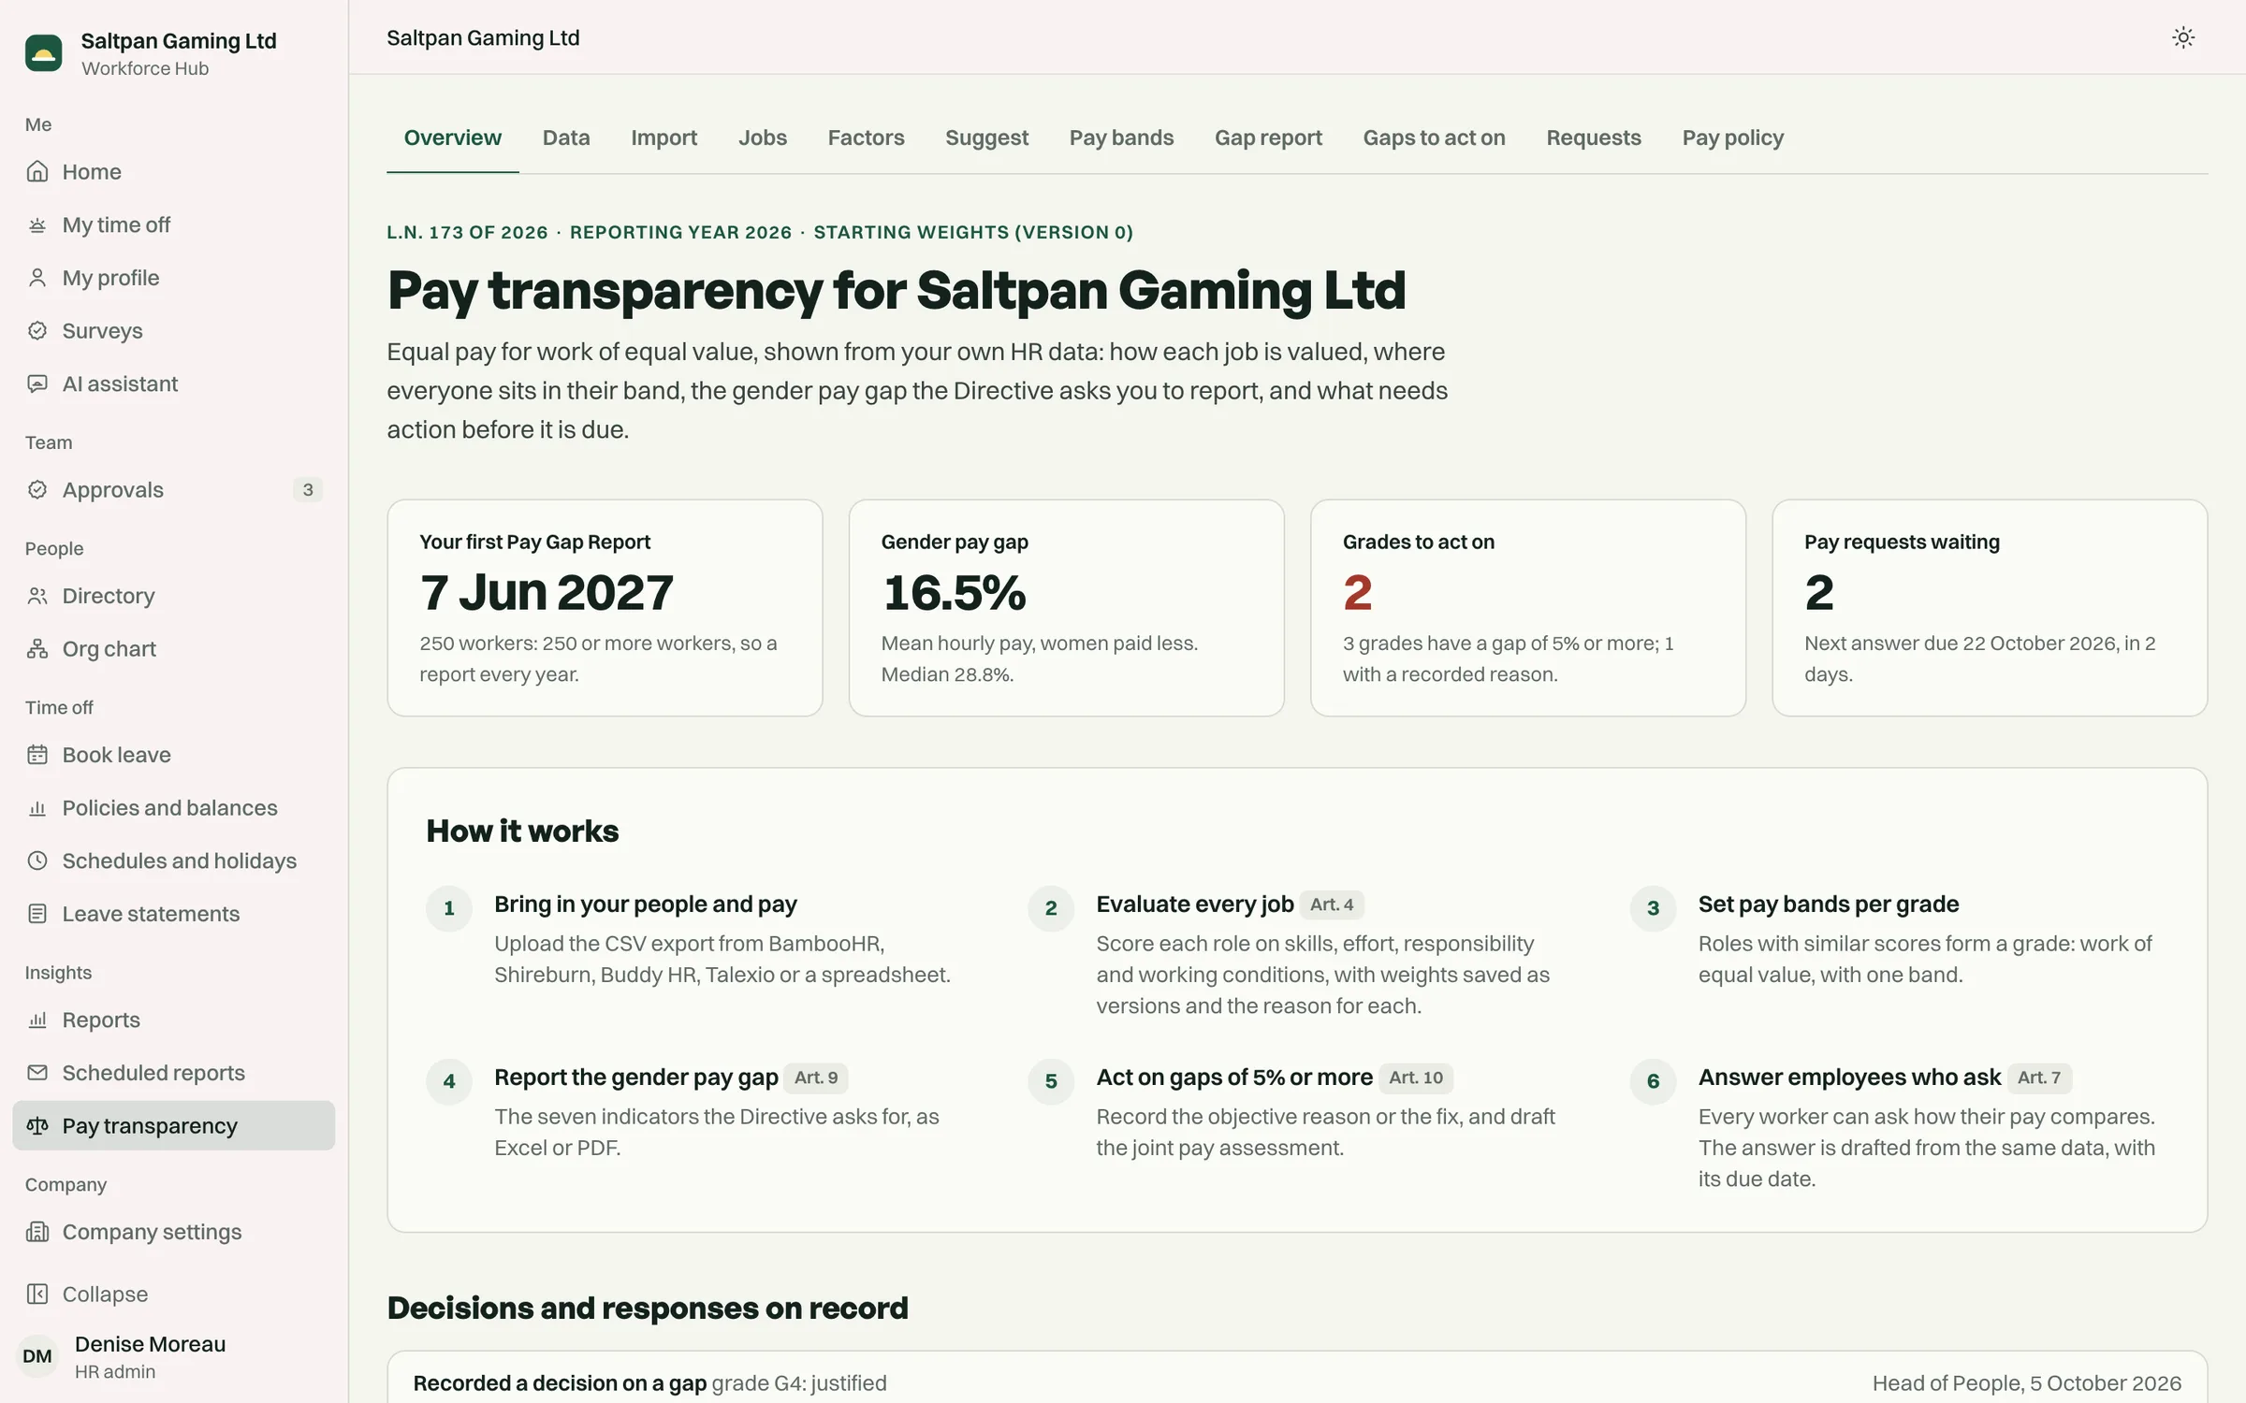This screenshot has width=2246, height=1403.
Task: Go to the Gaps to act on tab
Action: (x=1434, y=138)
